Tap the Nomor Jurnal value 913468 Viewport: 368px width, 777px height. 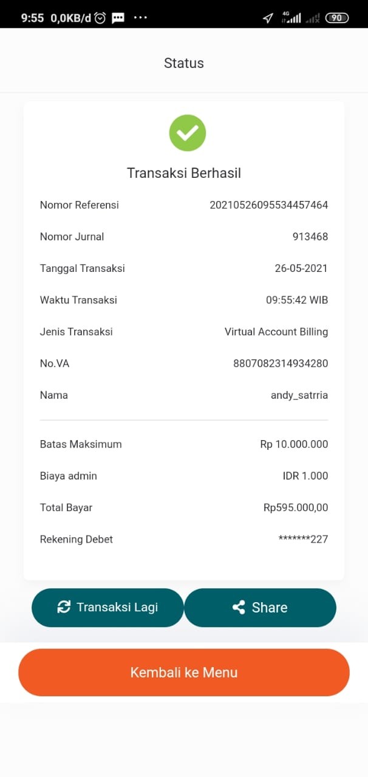(310, 236)
